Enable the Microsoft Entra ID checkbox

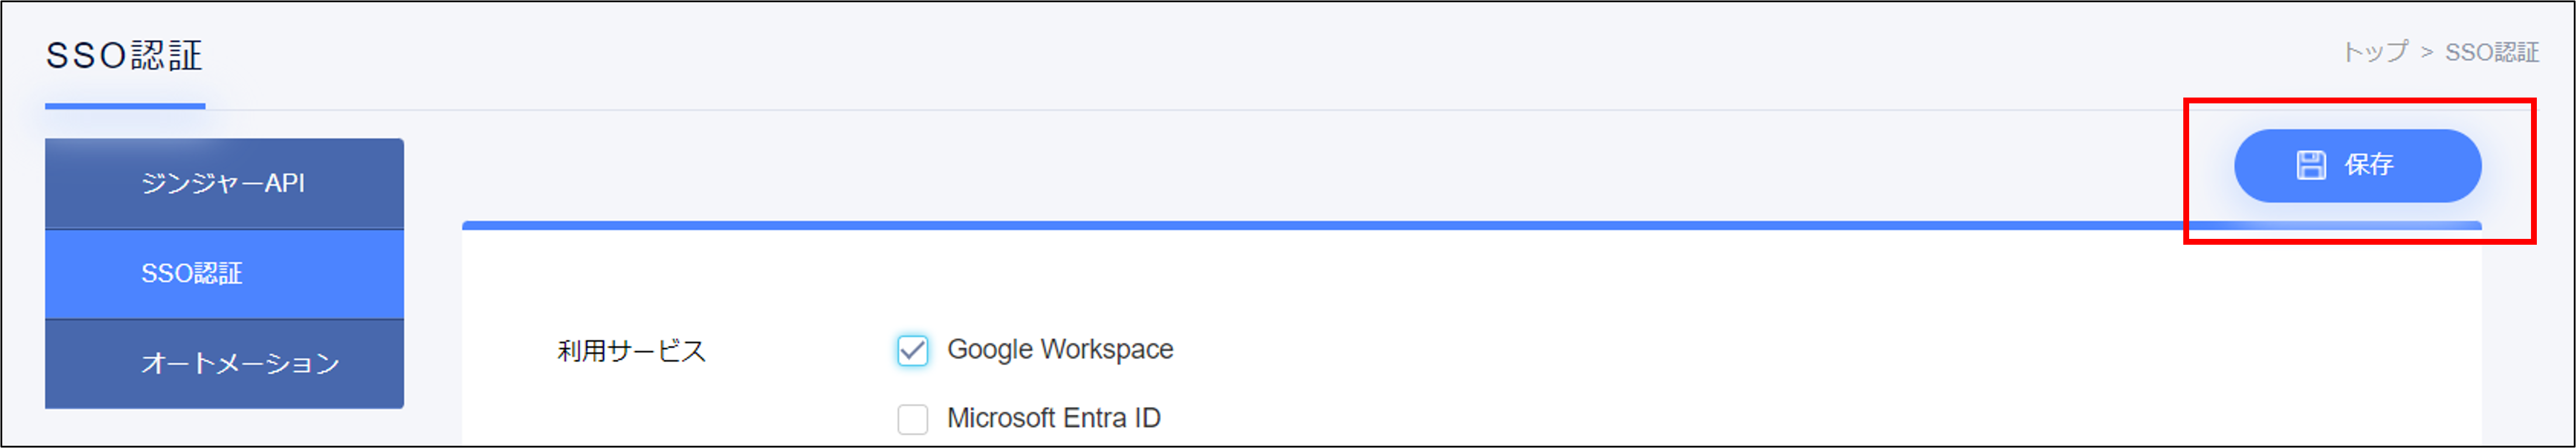click(x=912, y=419)
